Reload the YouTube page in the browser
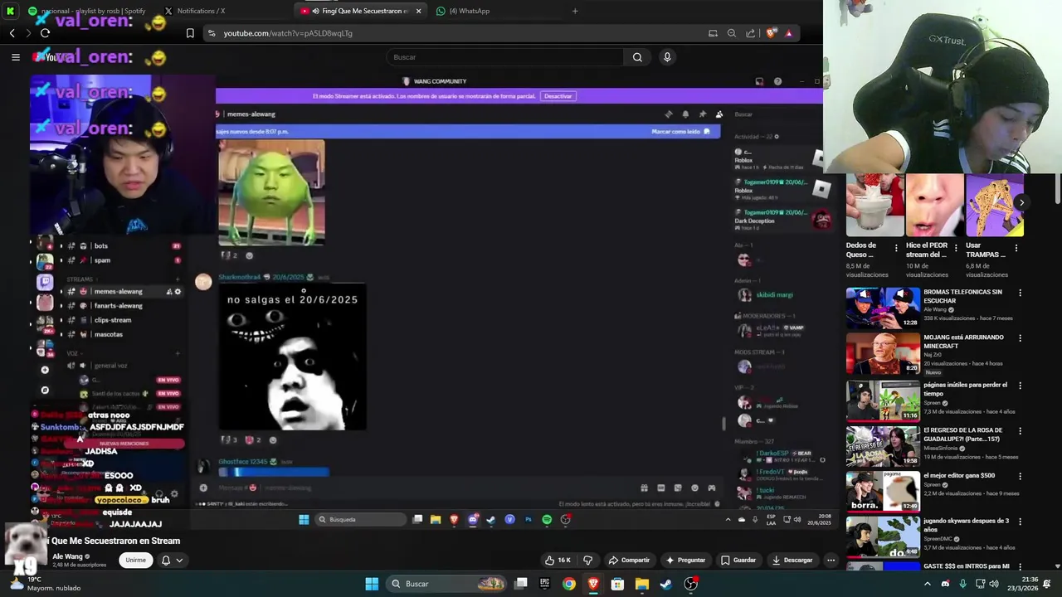Viewport: 1062px width, 597px height. pyautogui.click(x=45, y=33)
